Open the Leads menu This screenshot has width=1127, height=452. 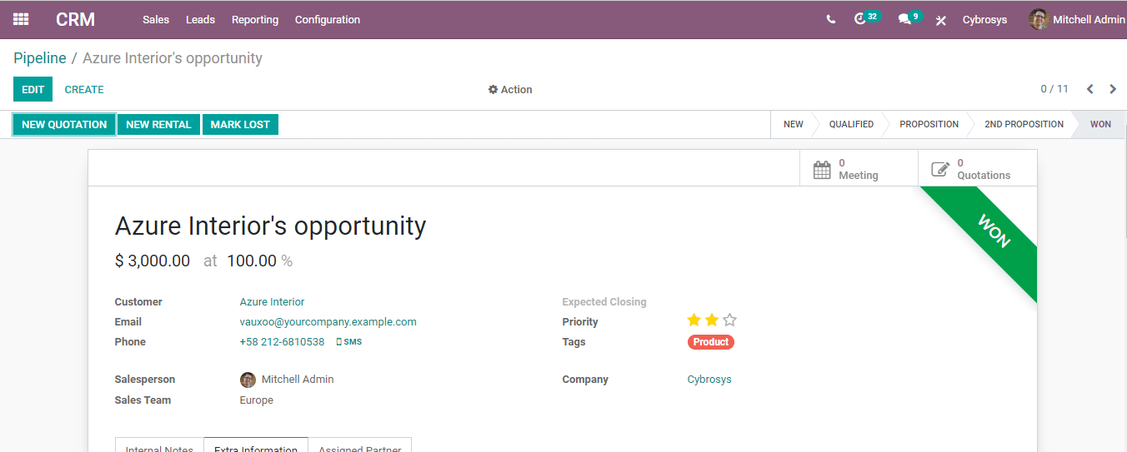tap(200, 19)
